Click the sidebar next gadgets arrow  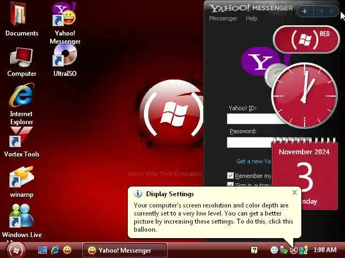[332, 11]
